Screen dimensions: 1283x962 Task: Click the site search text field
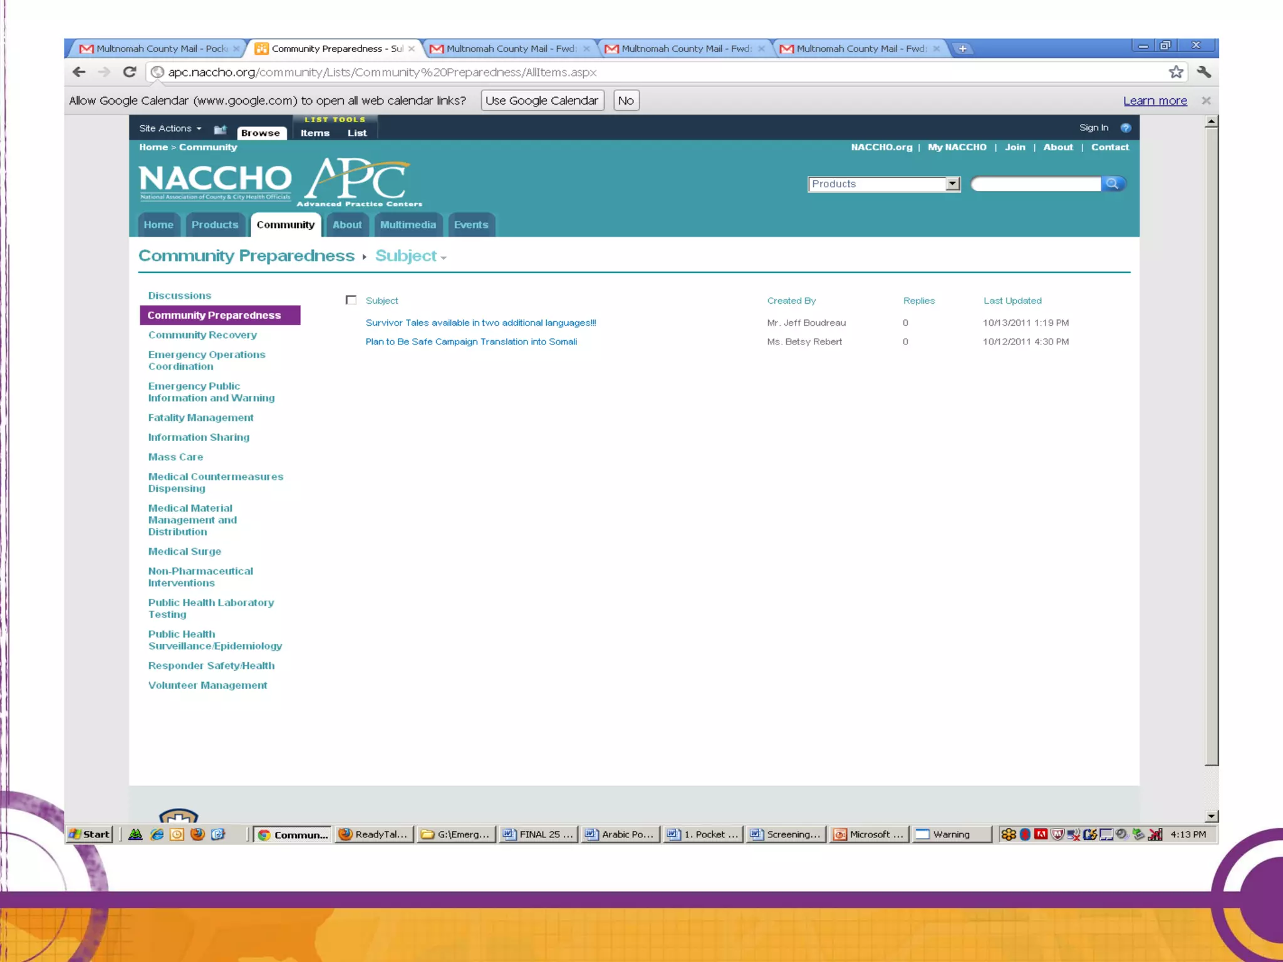[x=1036, y=184]
